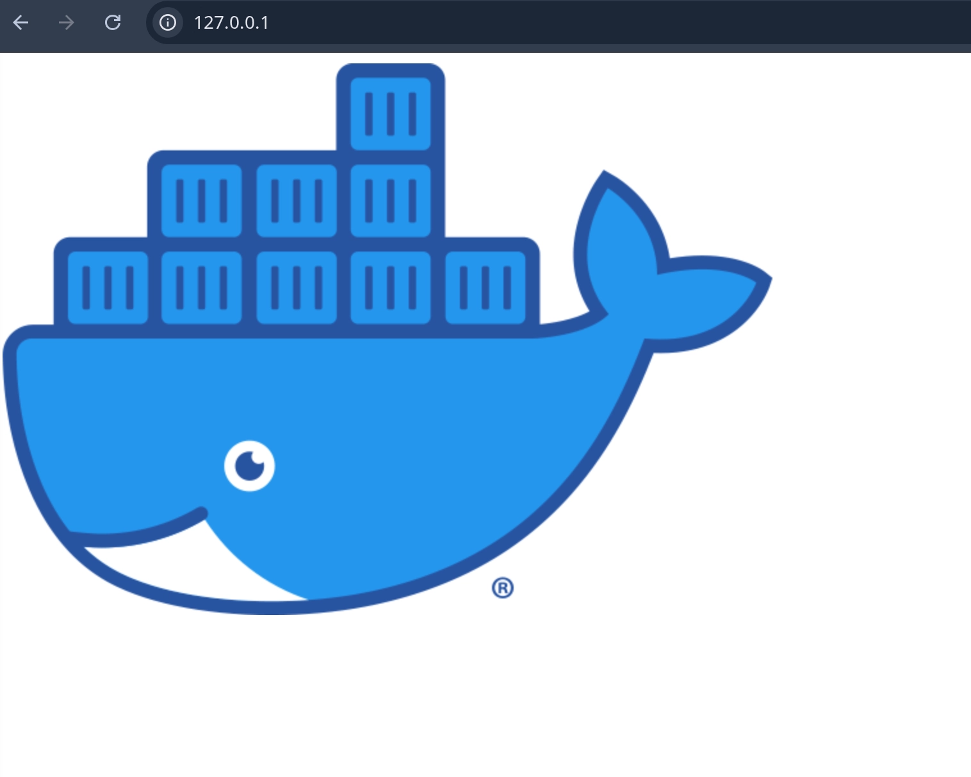Screen dimensions: 971x777
Task: Click the registered trademark symbol near the whale
Action: tap(503, 588)
